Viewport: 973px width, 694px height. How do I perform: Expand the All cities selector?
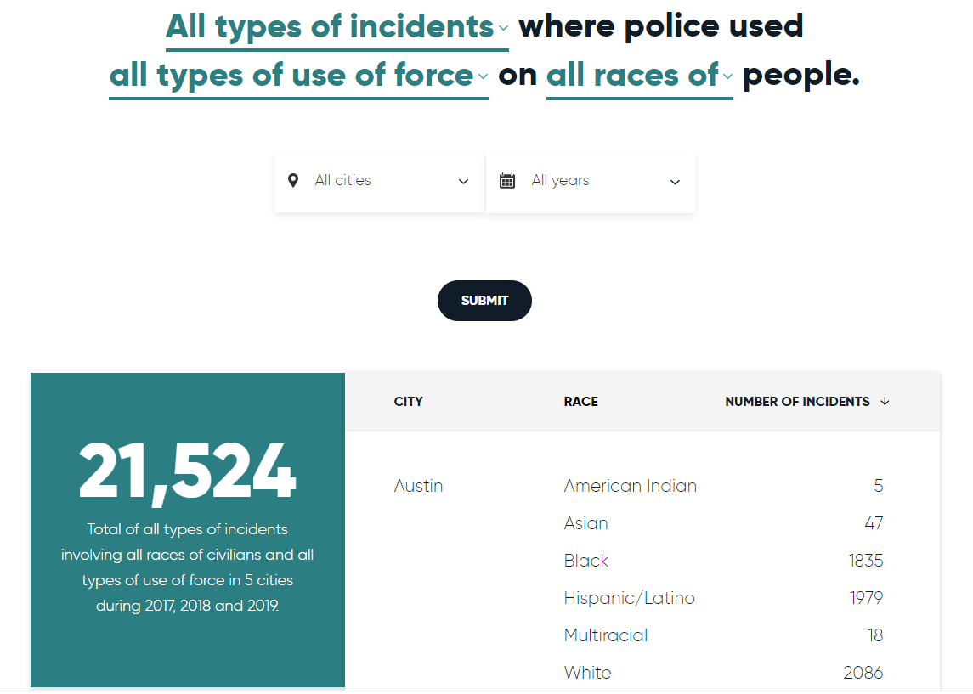[379, 182]
